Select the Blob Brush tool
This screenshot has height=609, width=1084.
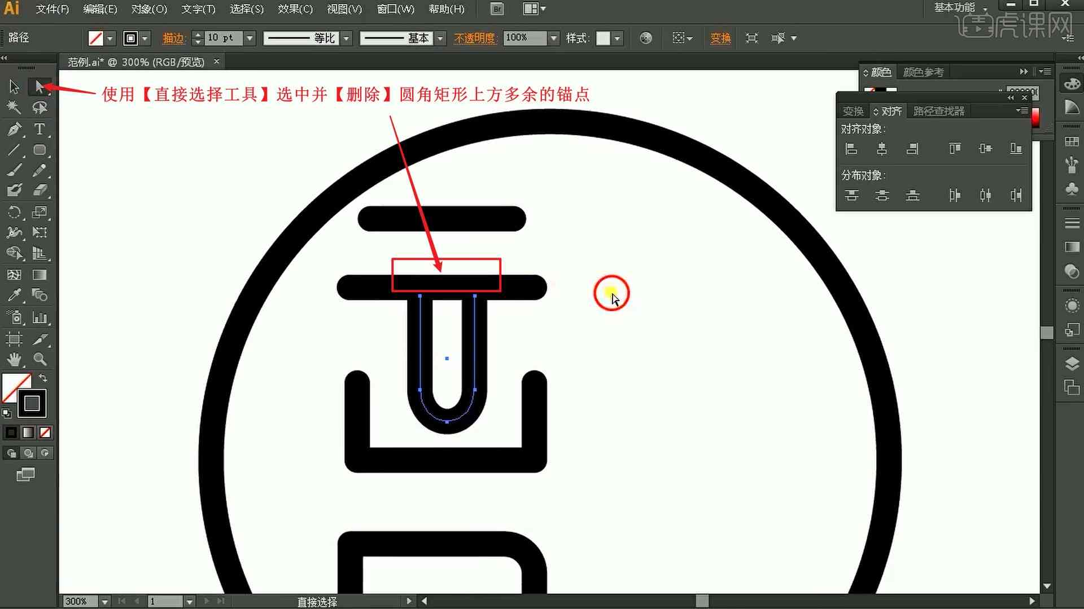tap(14, 190)
